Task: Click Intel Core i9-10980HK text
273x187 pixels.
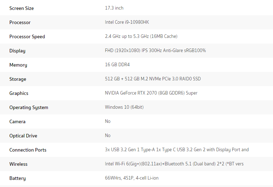Action: point(127,22)
